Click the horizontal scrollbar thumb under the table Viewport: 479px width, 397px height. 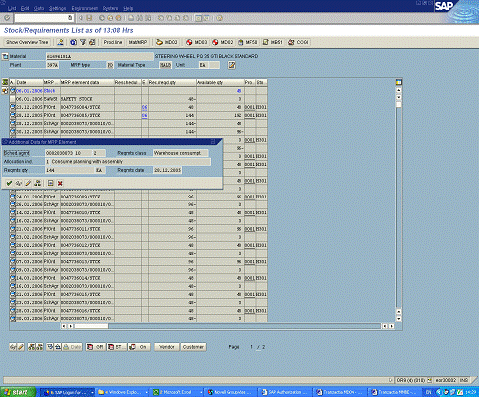point(91,326)
